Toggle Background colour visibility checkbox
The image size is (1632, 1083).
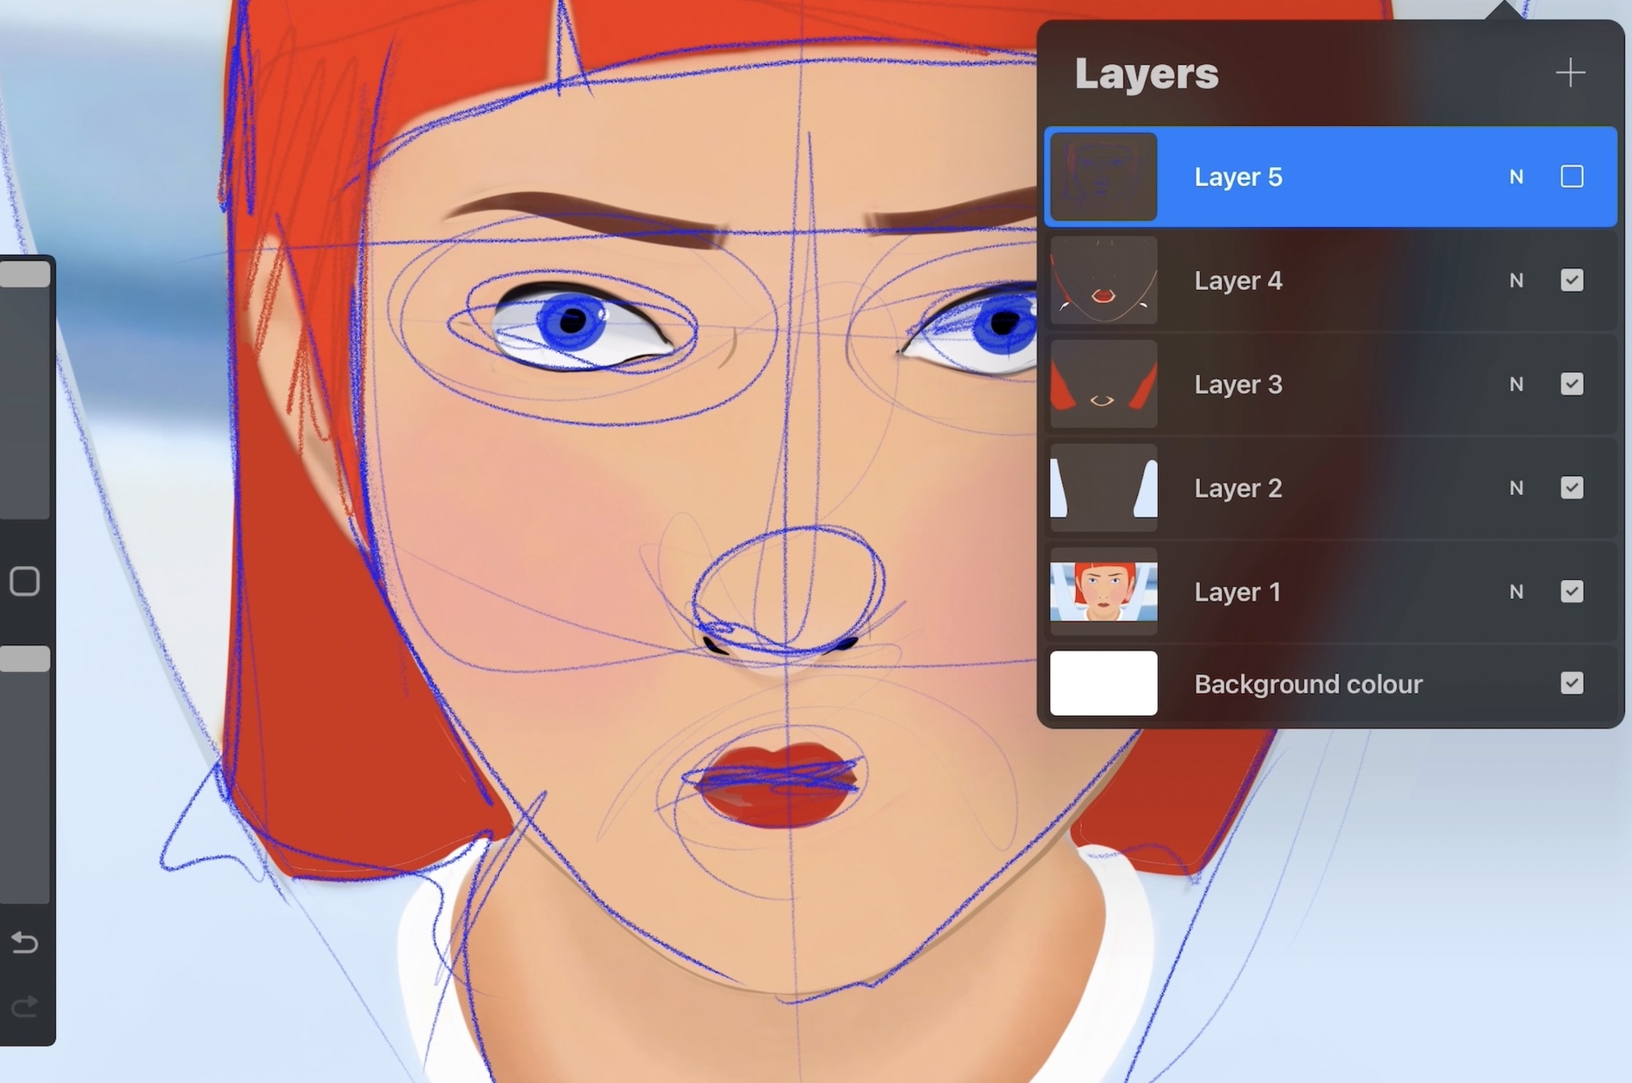[x=1571, y=683]
